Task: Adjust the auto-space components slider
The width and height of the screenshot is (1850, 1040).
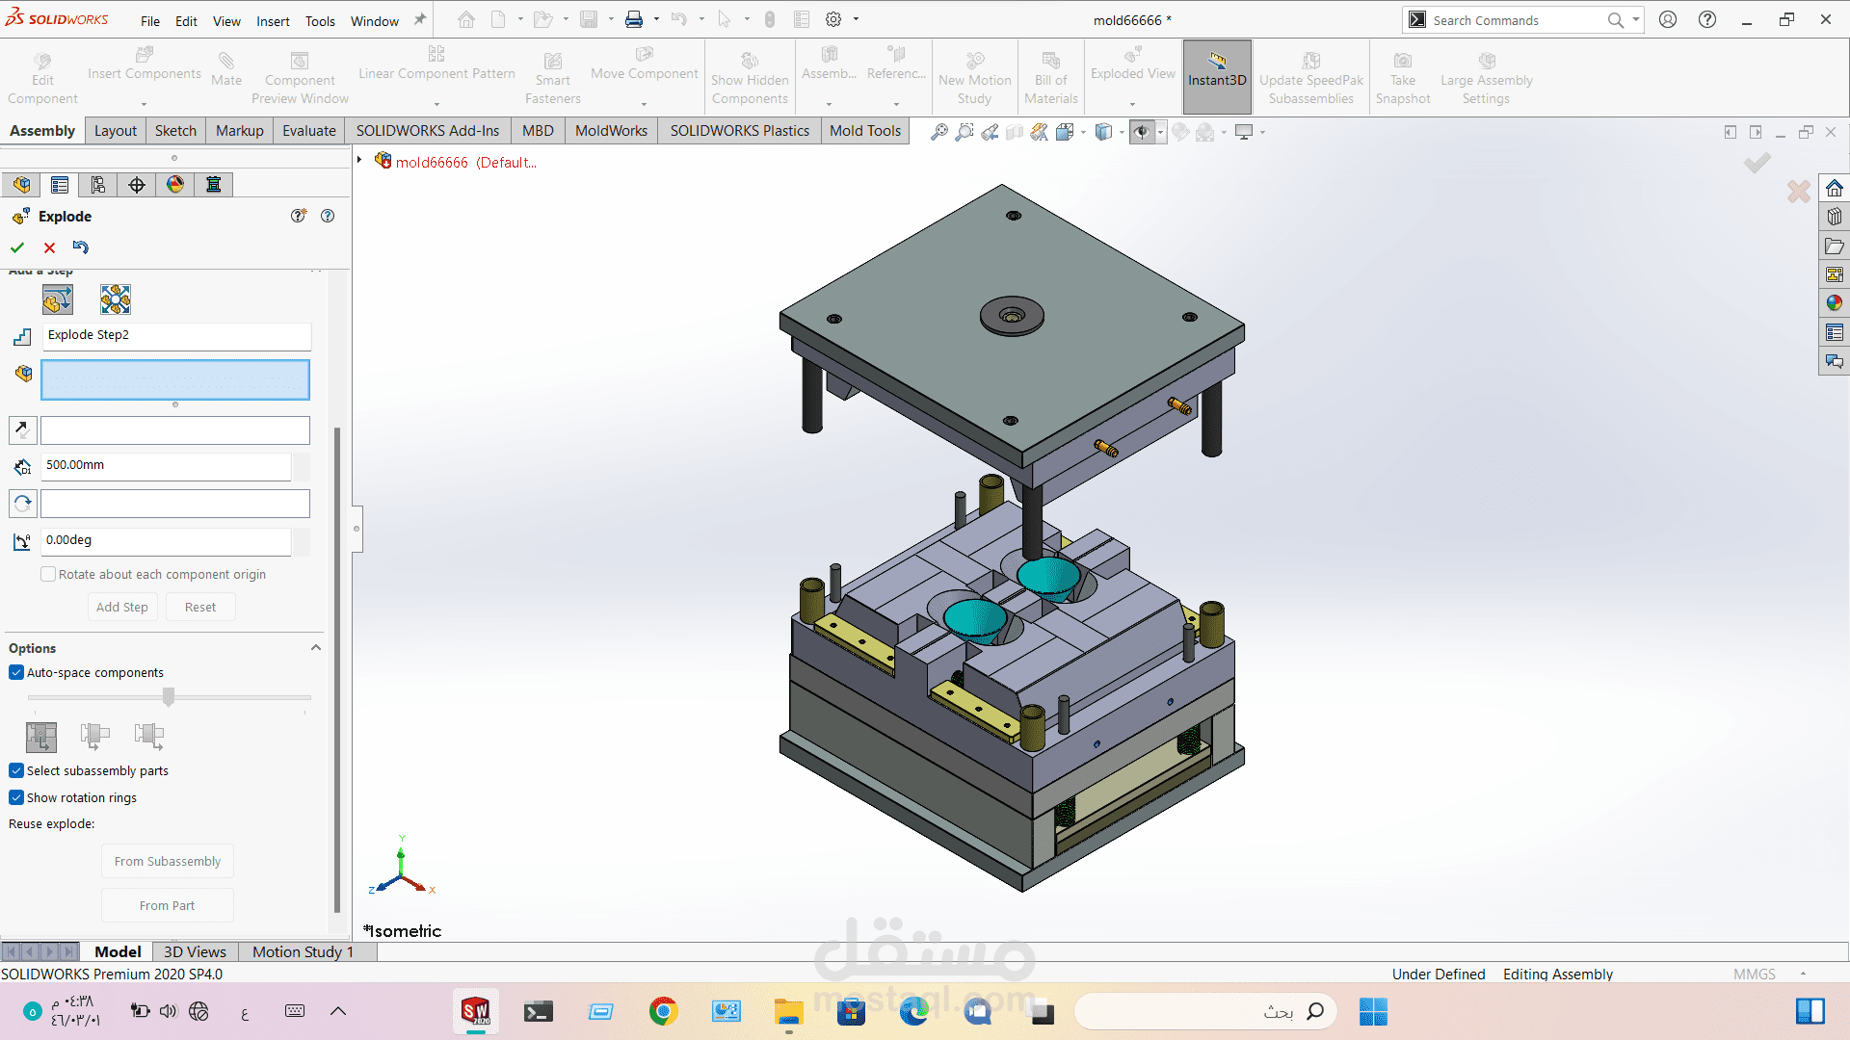Action: pos(169,696)
